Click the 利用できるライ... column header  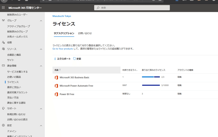pos(130,70)
